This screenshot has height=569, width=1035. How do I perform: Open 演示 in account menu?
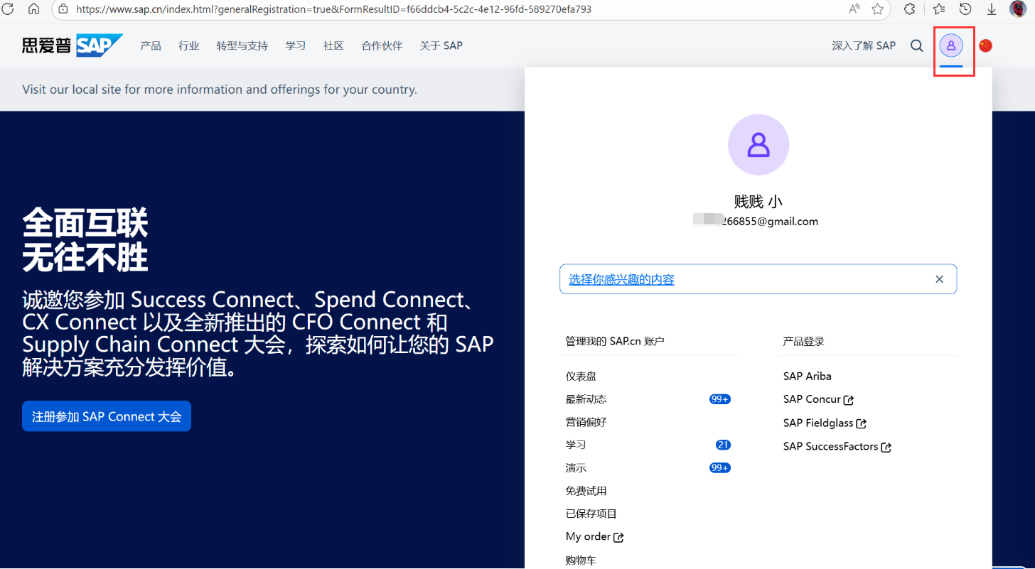coord(576,468)
